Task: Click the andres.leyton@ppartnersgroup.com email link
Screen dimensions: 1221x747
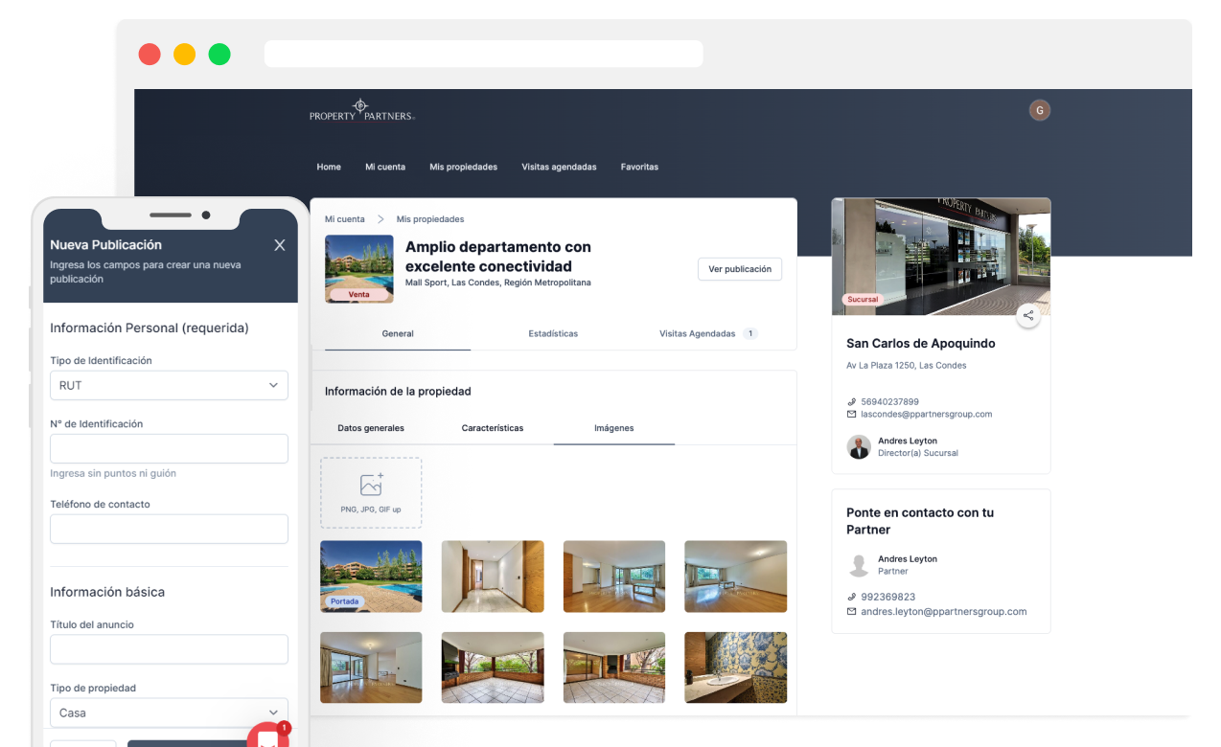Action: [944, 611]
